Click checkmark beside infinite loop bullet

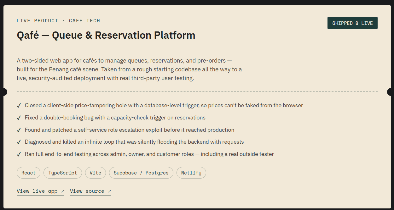(19, 142)
